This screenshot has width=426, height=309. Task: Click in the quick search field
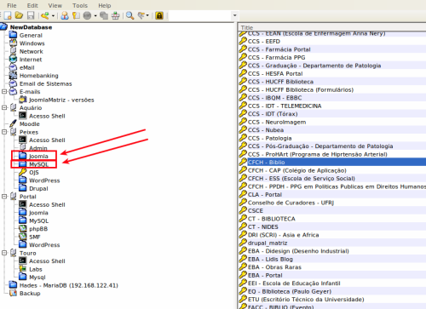tap(200, 15)
